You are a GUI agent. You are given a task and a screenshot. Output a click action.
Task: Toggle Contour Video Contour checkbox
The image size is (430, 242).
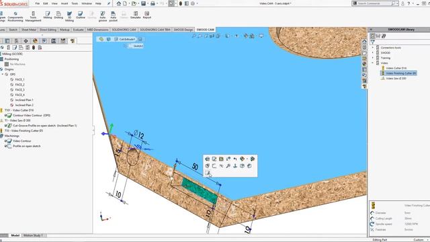click(6, 116)
